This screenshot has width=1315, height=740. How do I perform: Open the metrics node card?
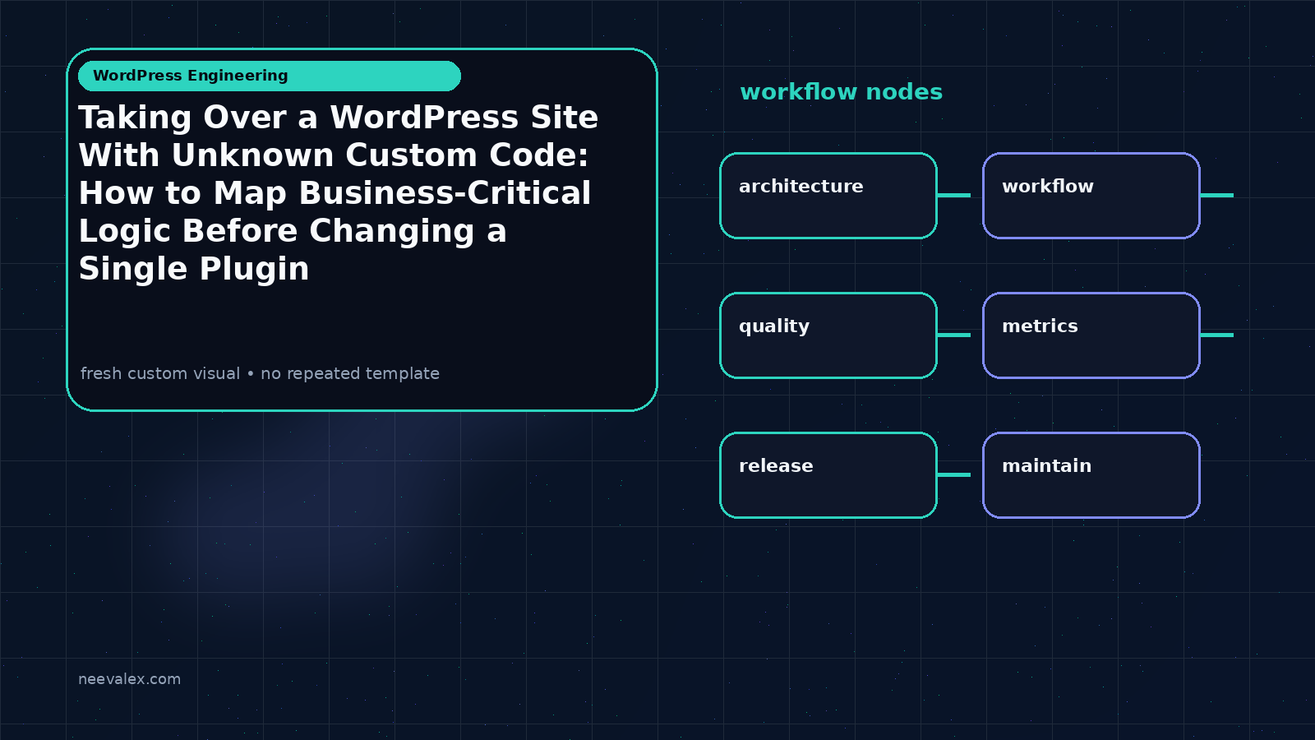pyautogui.click(x=1091, y=335)
